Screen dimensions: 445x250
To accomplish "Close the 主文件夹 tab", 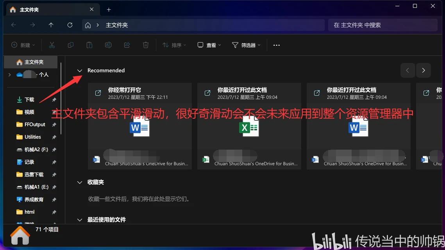I will point(92,9).
